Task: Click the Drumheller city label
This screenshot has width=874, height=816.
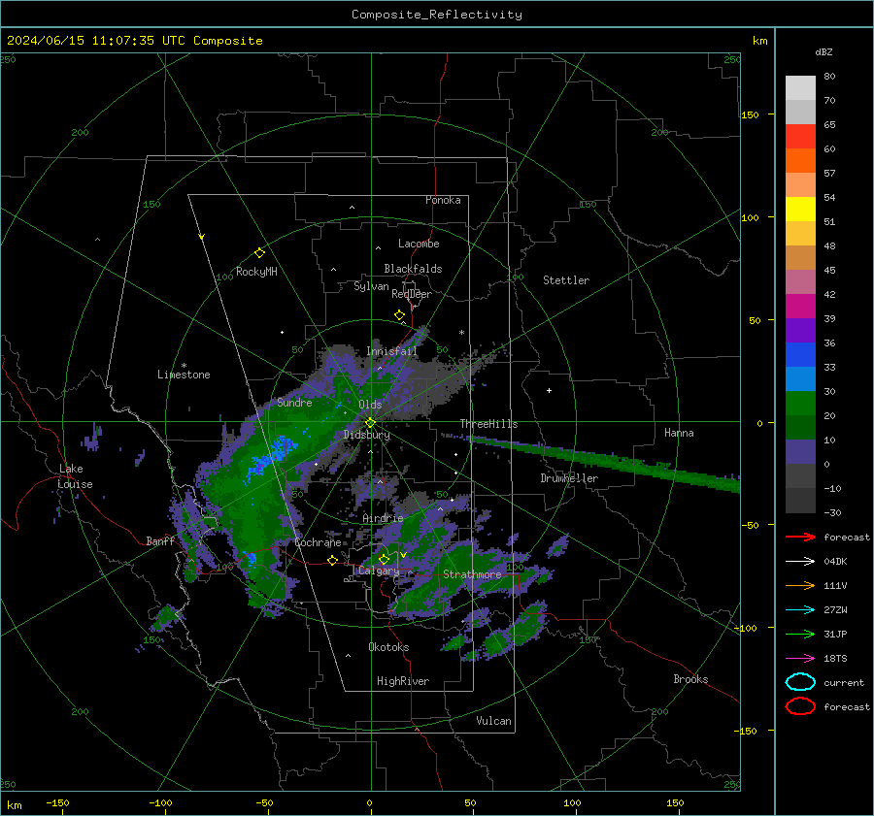Action: coord(569,478)
